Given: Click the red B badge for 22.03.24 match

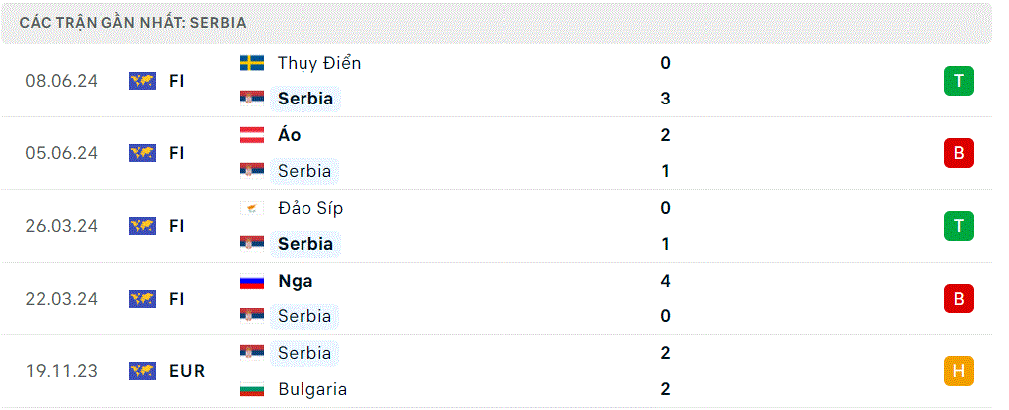Looking at the screenshot, I should pos(959,299).
